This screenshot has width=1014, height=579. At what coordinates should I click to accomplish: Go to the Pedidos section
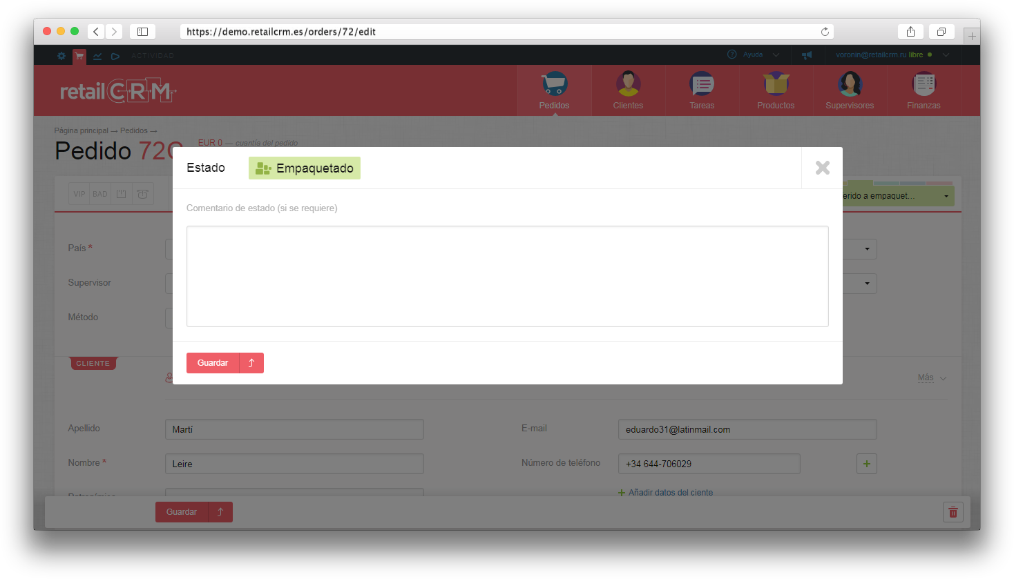point(554,90)
